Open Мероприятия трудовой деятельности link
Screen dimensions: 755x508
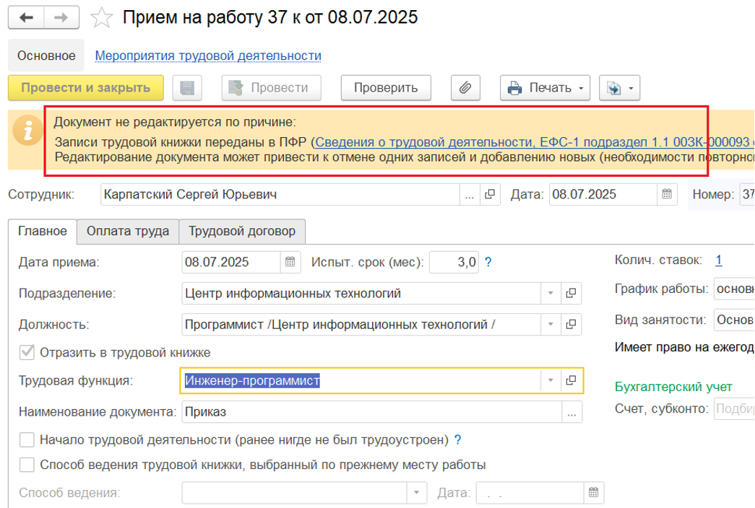click(208, 56)
